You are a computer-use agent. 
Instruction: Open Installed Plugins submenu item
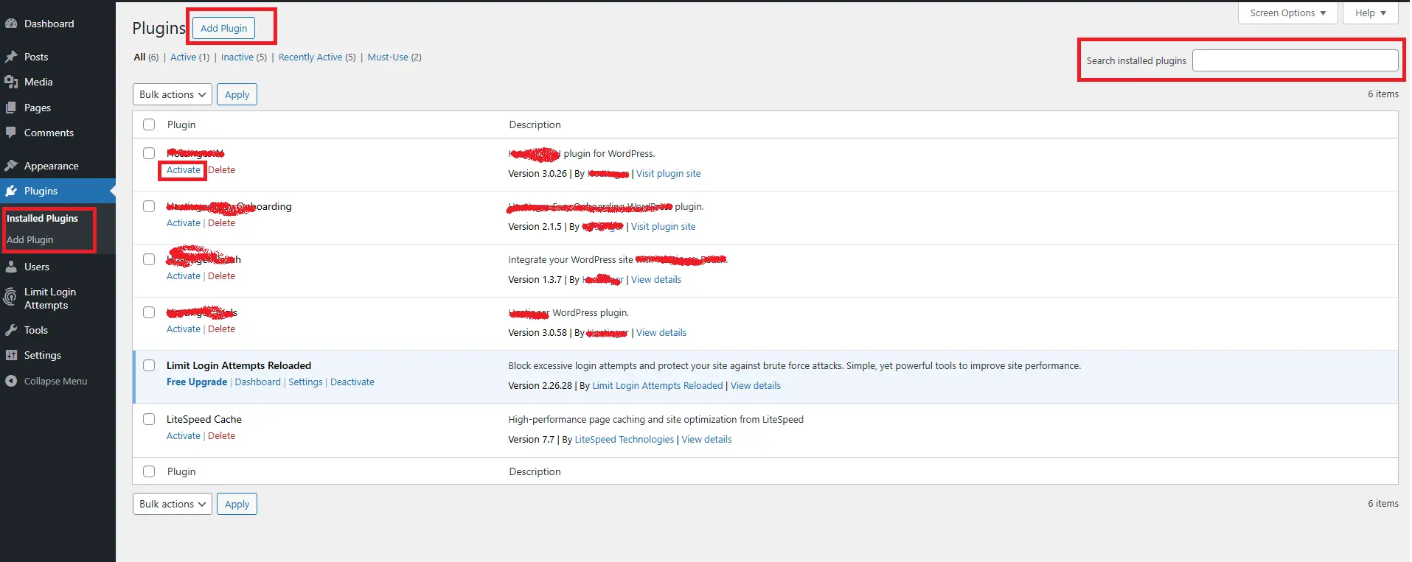(x=42, y=218)
